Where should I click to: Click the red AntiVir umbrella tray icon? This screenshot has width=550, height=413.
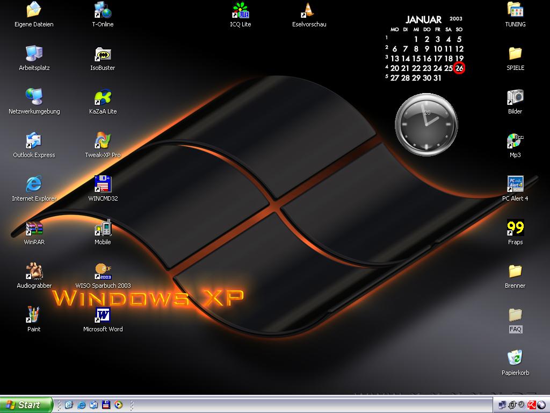pos(532,404)
